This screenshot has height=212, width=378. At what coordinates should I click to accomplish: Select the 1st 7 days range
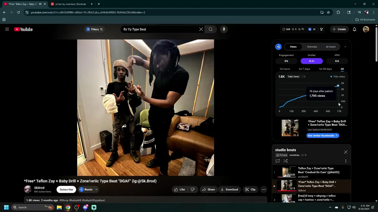pyautogui.click(x=304, y=69)
